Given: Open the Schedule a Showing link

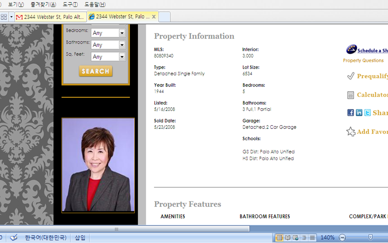Looking at the screenshot, I should coord(372,51).
